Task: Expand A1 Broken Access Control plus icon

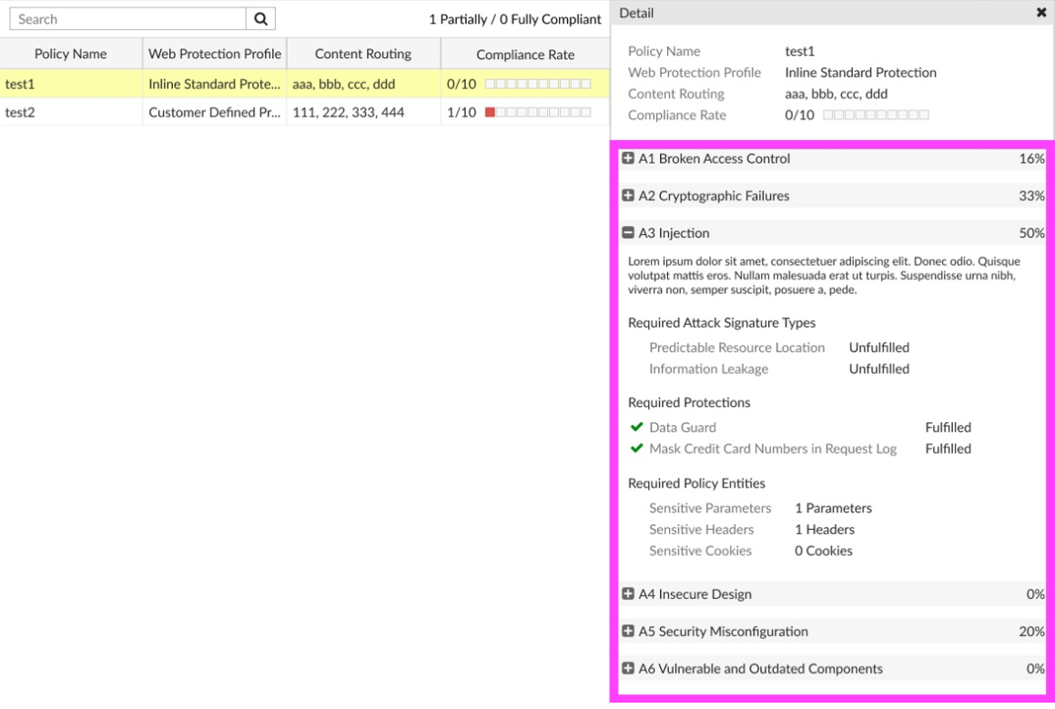Action: coord(628,158)
